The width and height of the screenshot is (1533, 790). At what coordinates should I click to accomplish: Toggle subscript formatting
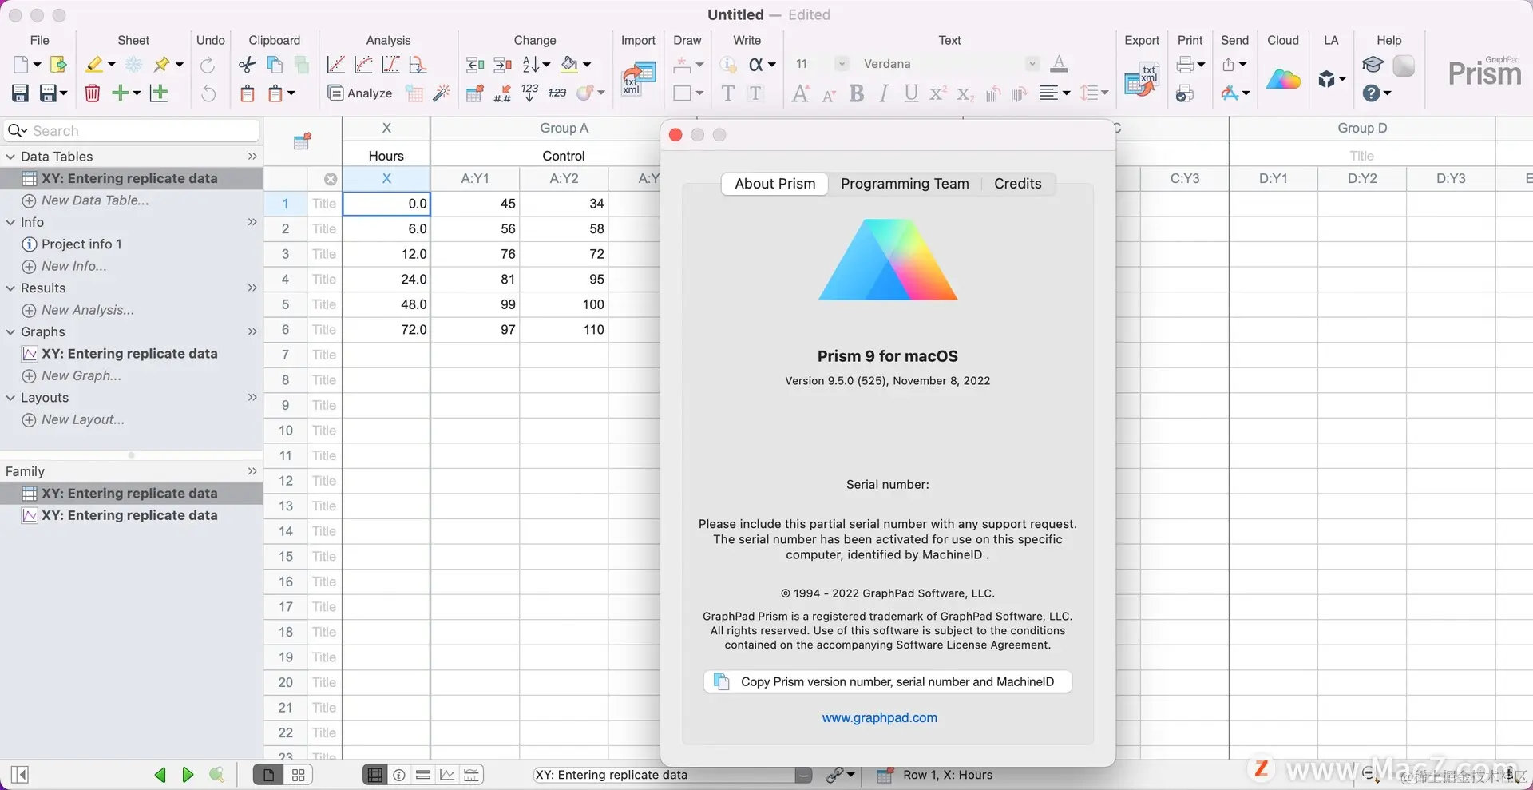click(x=965, y=93)
